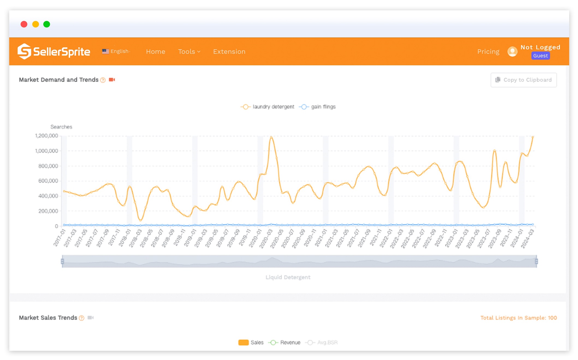The height and width of the screenshot is (360, 578).
Task: Click the 1,200,000 axis label
Action: point(46,136)
